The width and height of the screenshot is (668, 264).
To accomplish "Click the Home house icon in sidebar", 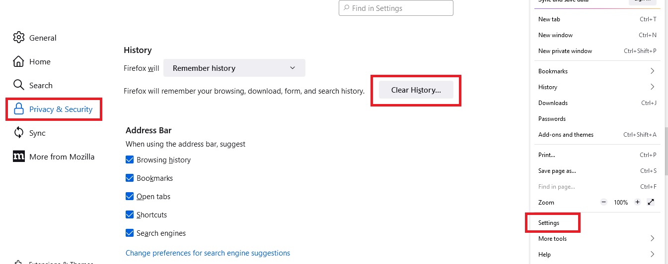I will [x=19, y=61].
